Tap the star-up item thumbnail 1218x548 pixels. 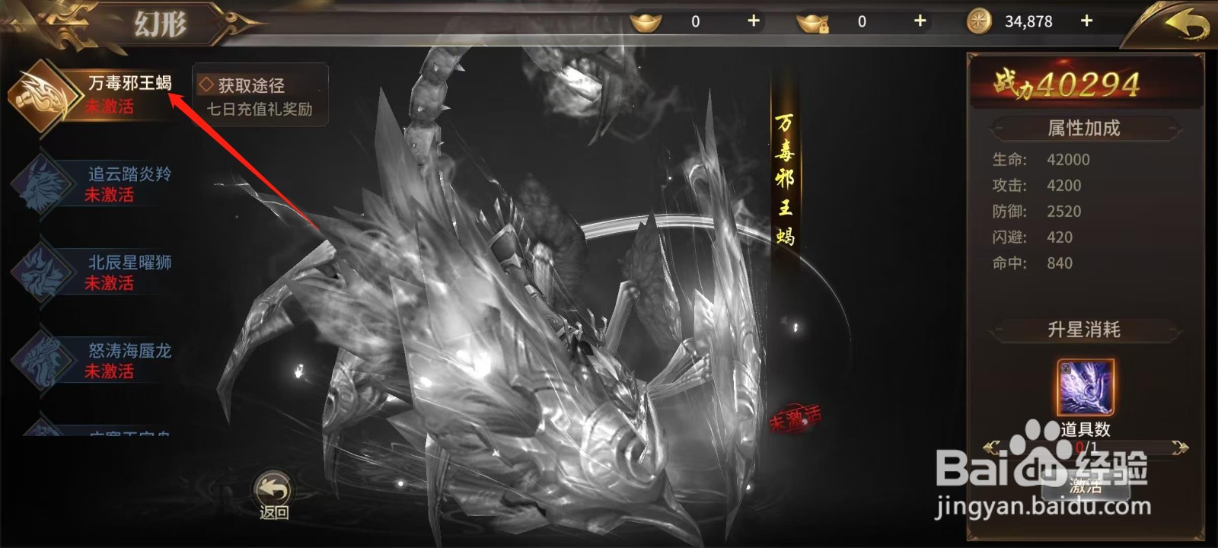[1086, 387]
